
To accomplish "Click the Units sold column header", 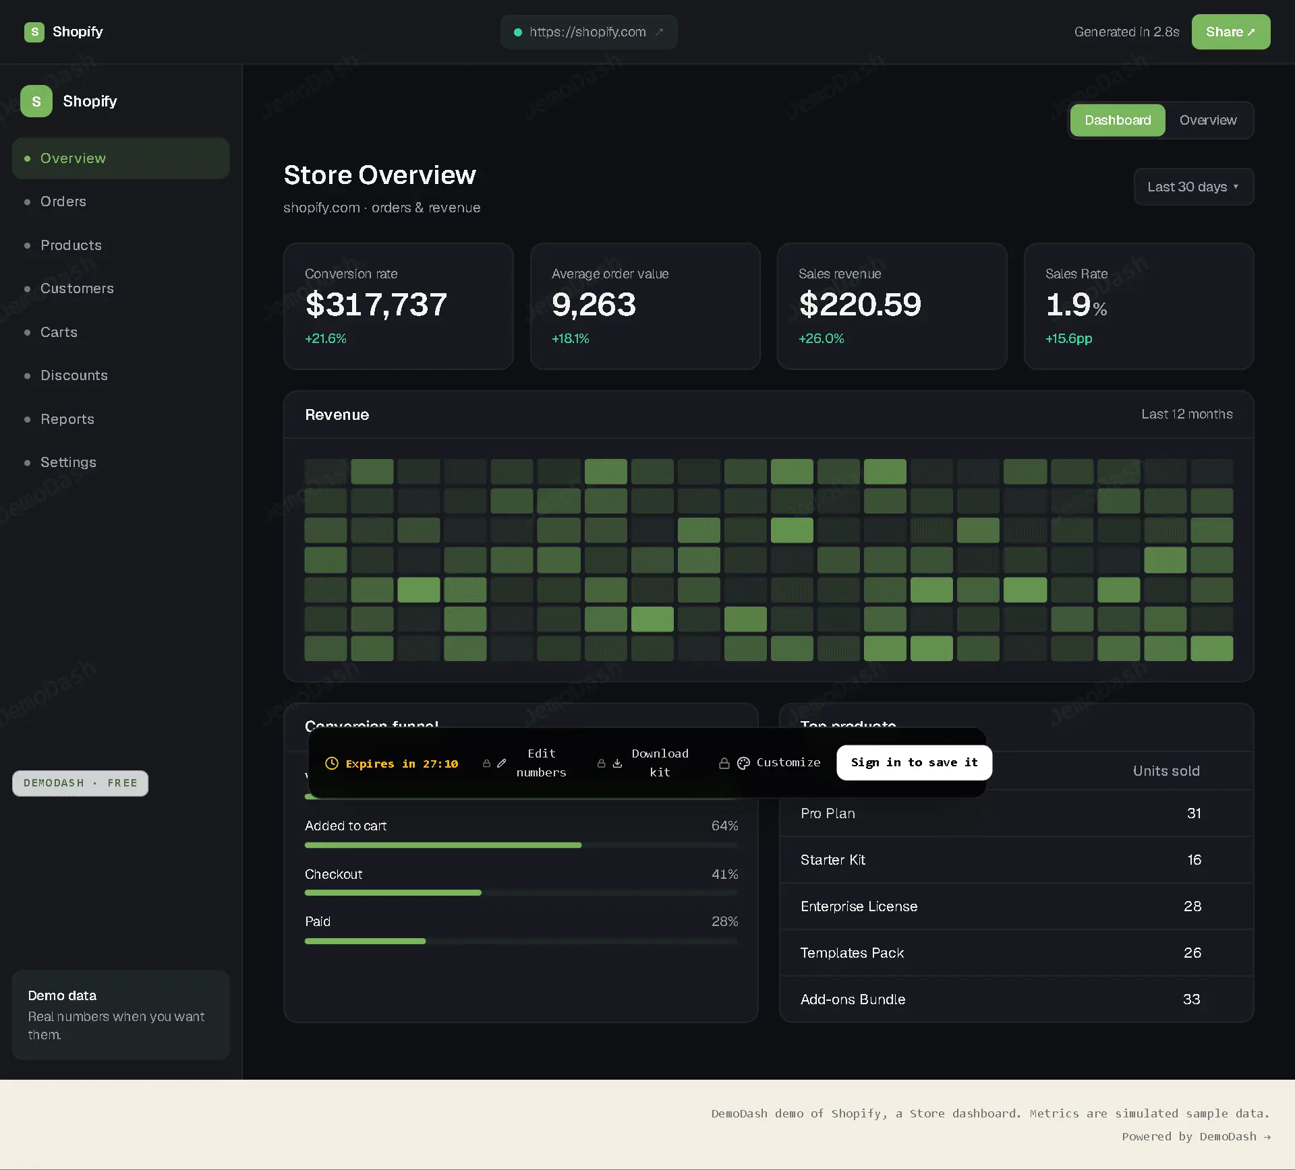I will tap(1166, 771).
